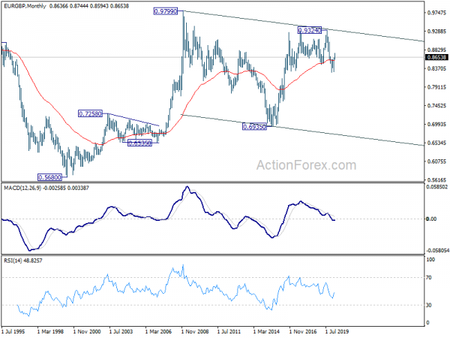450x338 pixels.
Task: Click the 0.97475 price axis value
Action: (x=436, y=13)
